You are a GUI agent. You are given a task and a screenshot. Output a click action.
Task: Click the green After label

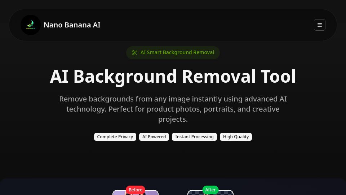point(210,190)
